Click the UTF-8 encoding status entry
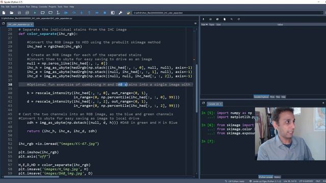The height and width of the screenshot is (183, 326). 306,181
